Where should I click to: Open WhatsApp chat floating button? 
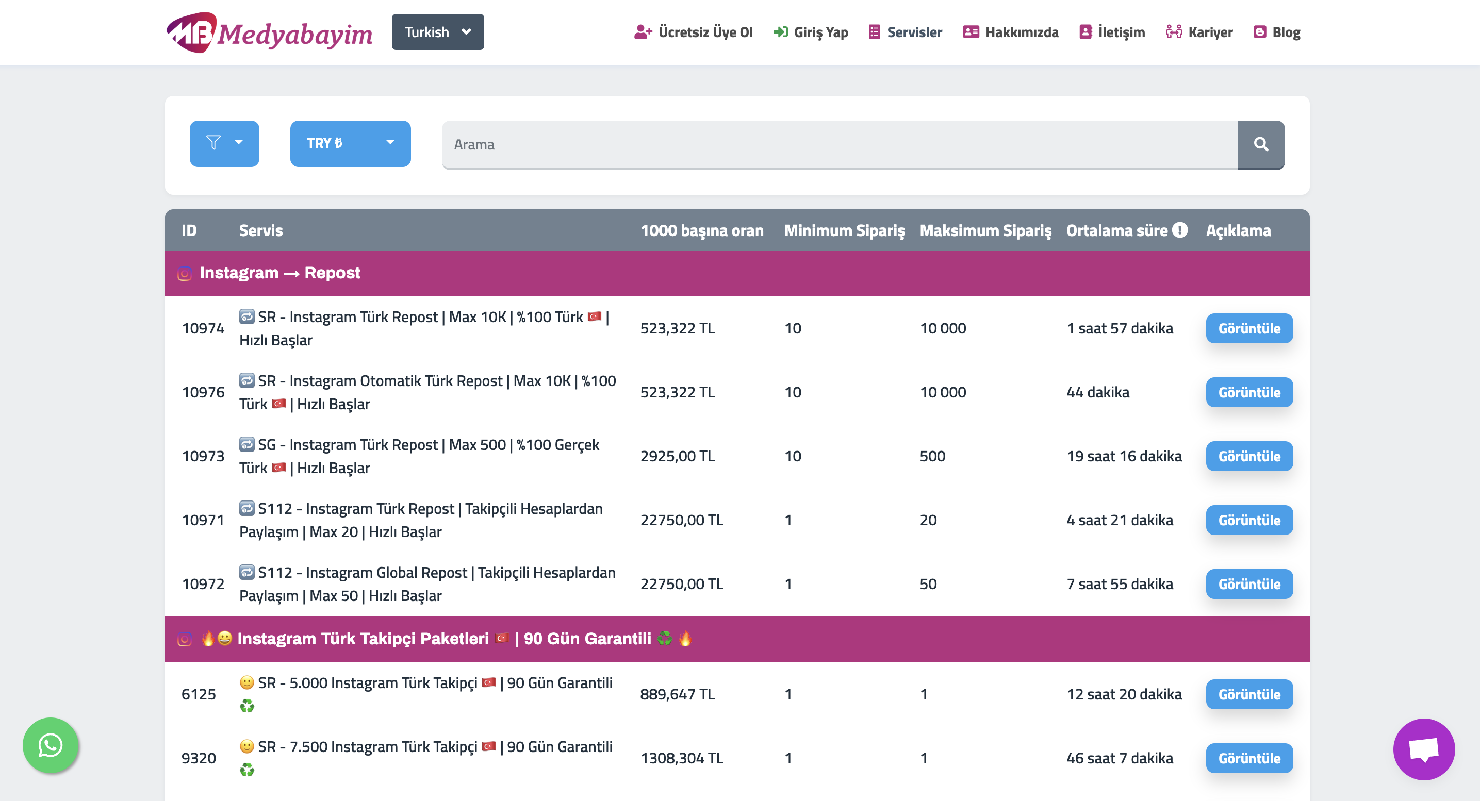click(x=51, y=745)
